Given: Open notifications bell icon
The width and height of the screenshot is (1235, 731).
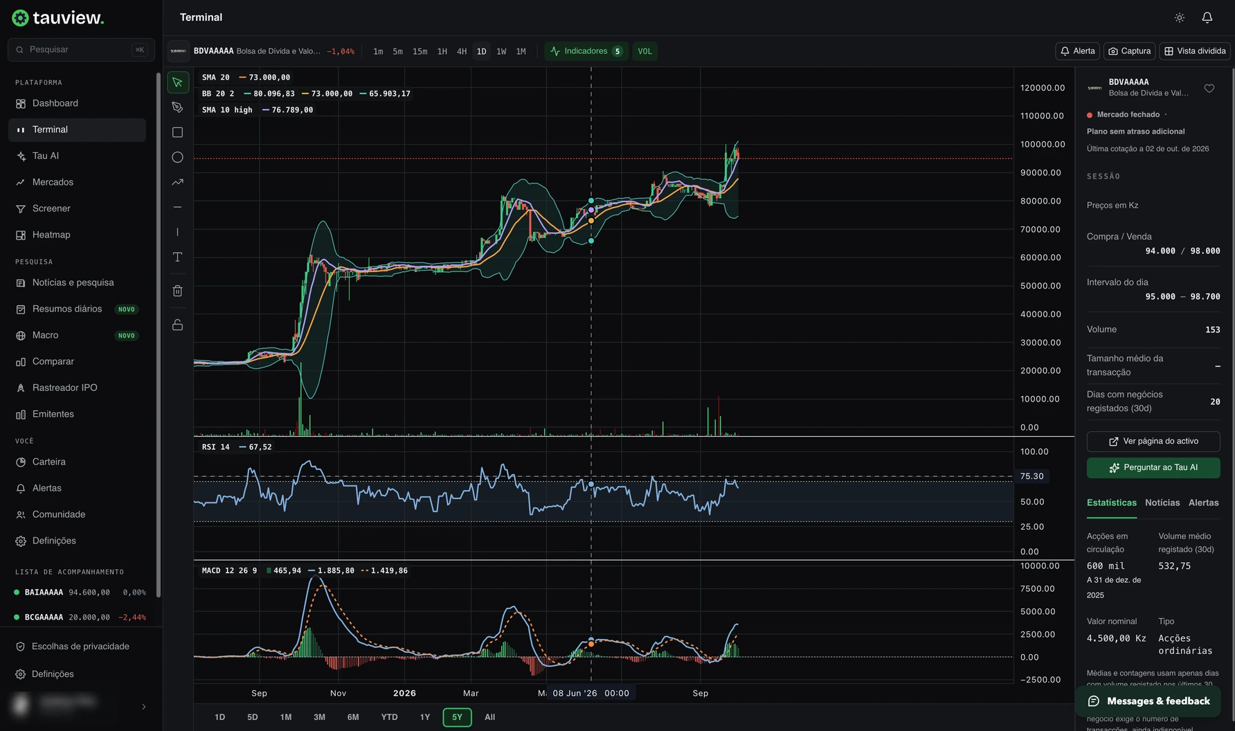Looking at the screenshot, I should coord(1207,17).
